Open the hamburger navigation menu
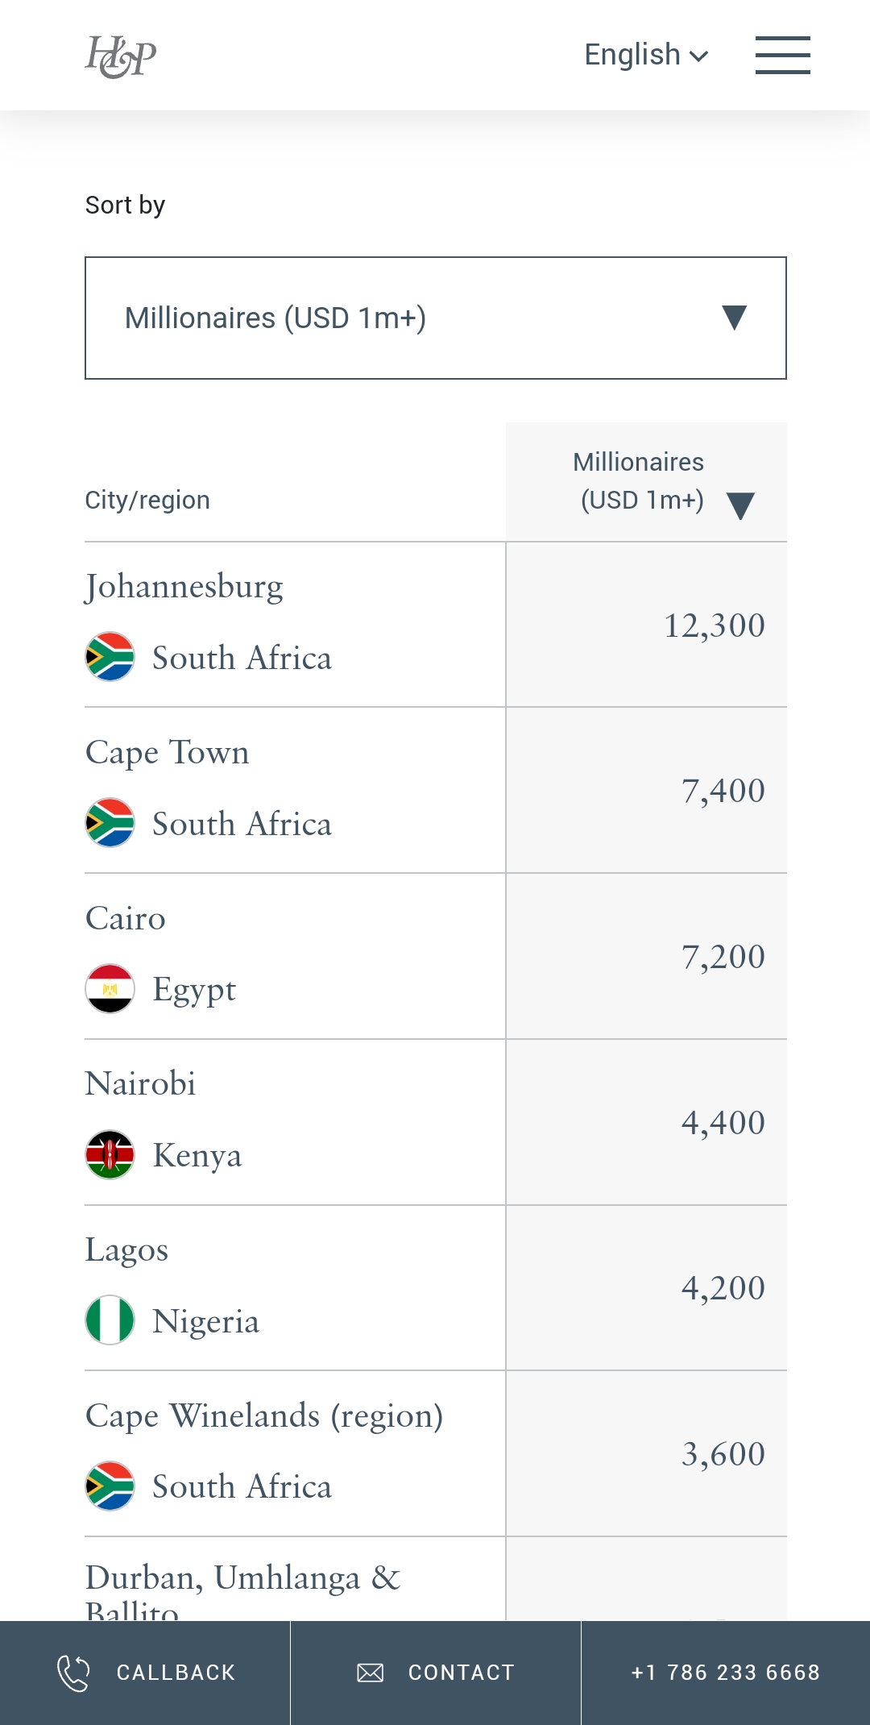Image resolution: width=870 pixels, height=1725 pixels. click(782, 56)
